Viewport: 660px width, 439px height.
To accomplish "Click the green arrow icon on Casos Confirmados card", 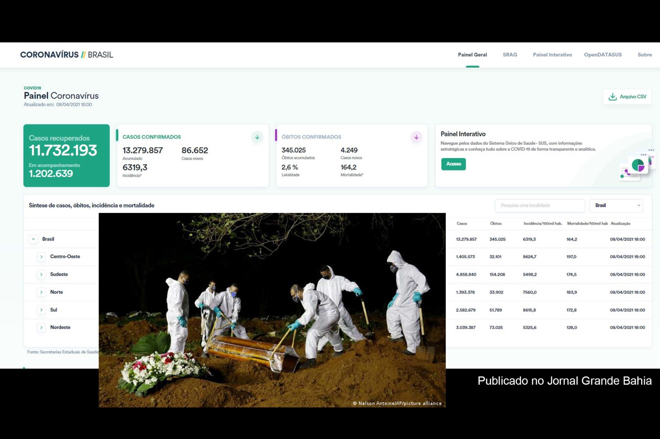I will [257, 137].
